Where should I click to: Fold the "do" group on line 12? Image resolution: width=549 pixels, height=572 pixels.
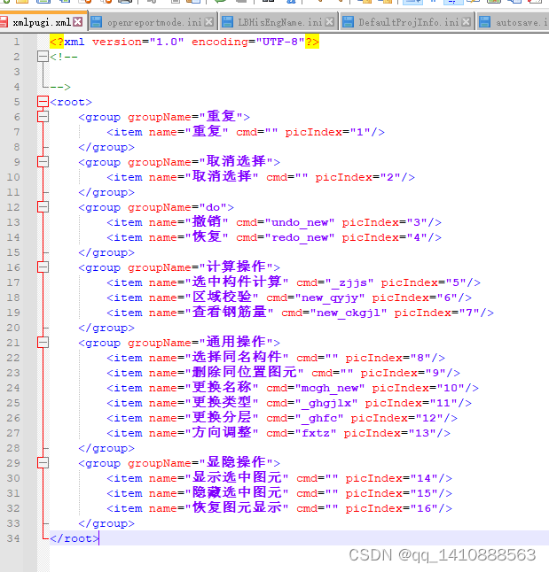pos(43,207)
